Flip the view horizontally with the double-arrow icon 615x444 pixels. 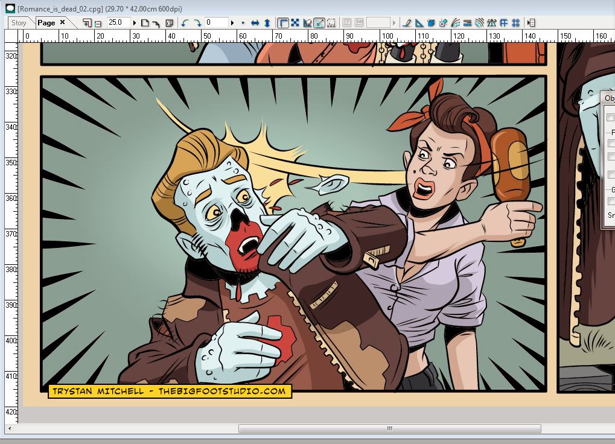pos(255,23)
